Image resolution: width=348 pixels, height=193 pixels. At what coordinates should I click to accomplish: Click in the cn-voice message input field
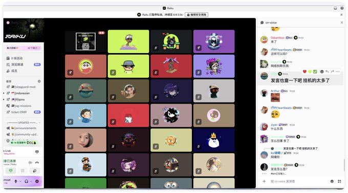point(298,181)
